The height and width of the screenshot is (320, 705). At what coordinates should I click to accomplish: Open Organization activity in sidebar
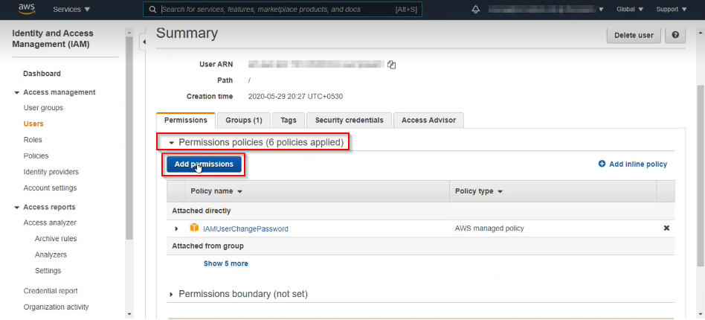(x=57, y=307)
